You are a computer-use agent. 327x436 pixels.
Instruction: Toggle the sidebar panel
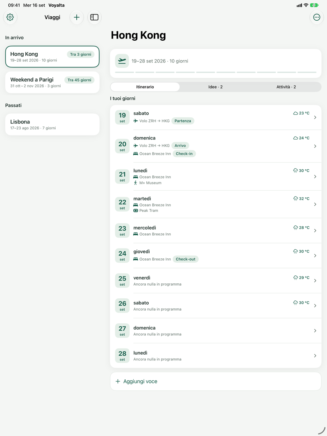94,17
